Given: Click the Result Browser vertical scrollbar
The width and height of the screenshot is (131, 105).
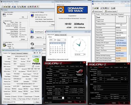Looking at the screenshot, I should pyautogui.click(x=129, y=36).
